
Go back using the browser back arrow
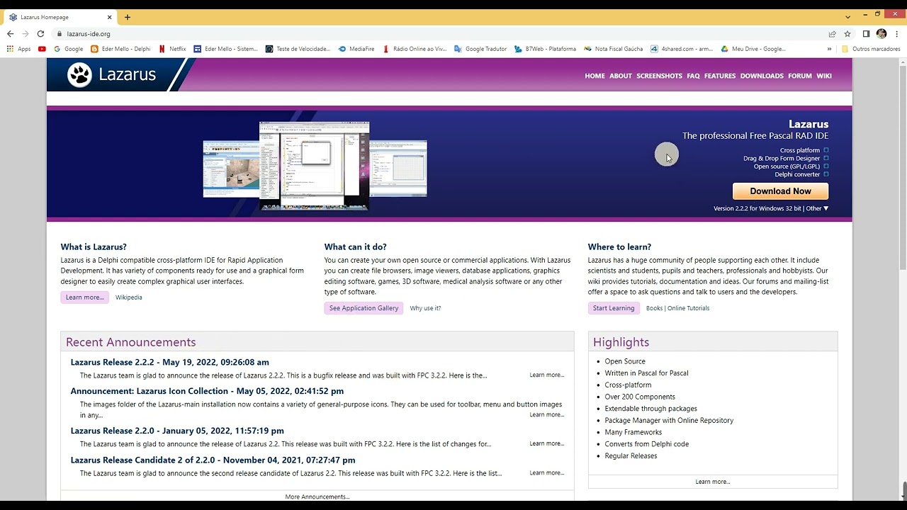point(10,34)
